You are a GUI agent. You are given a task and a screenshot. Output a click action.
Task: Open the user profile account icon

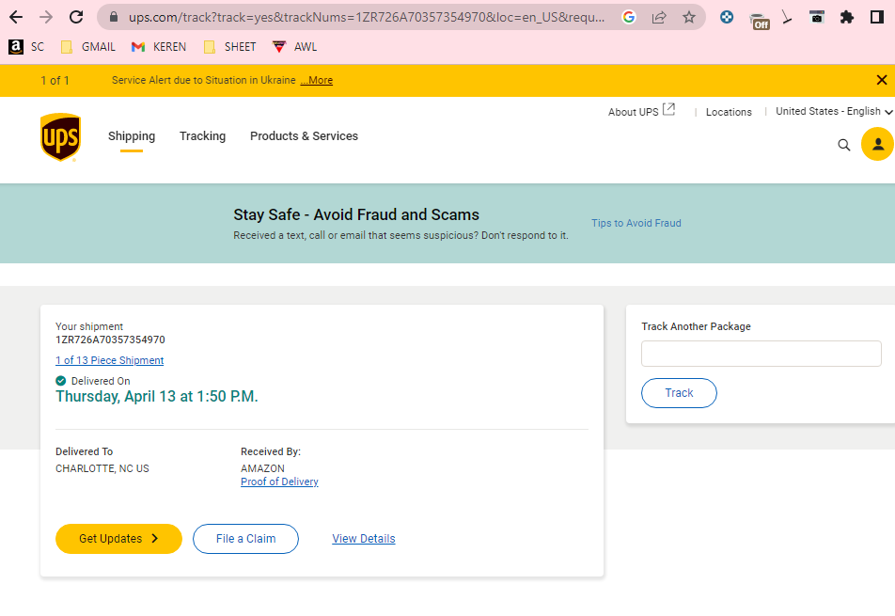877,145
